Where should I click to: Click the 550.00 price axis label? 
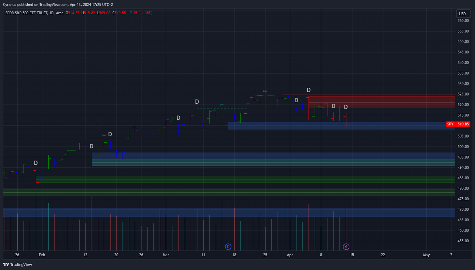point(463,42)
